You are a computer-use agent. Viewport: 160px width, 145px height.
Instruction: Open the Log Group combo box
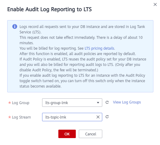point(72,103)
